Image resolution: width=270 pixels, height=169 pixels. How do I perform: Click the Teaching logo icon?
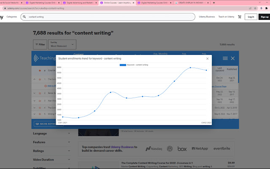click(37, 59)
